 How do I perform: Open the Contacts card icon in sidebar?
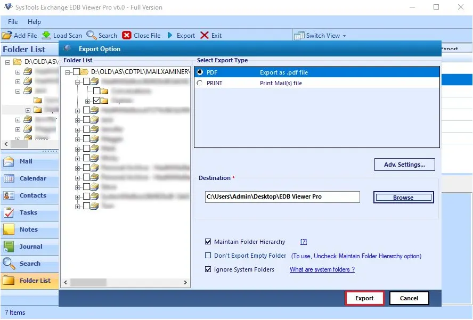click(x=9, y=196)
